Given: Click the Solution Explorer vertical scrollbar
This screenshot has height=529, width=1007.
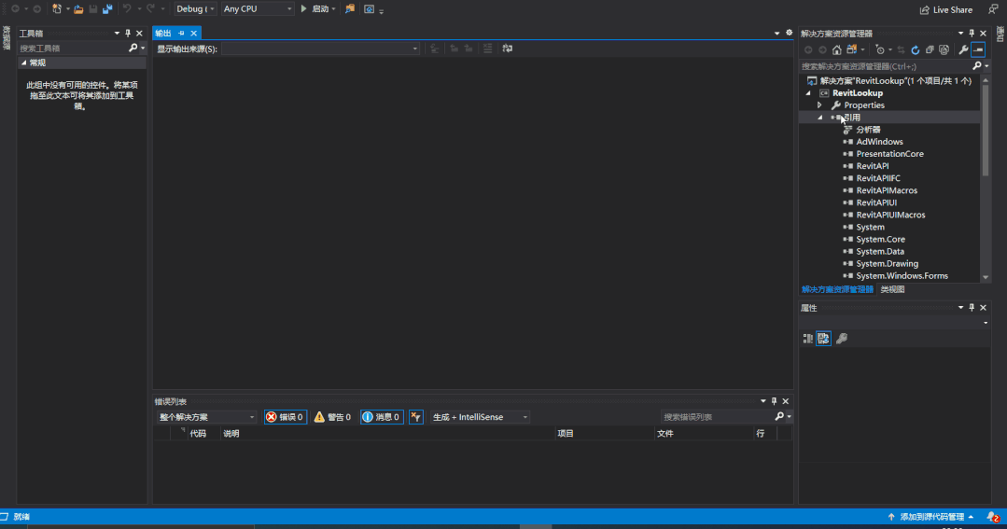Looking at the screenshot, I should pos(985,131).
